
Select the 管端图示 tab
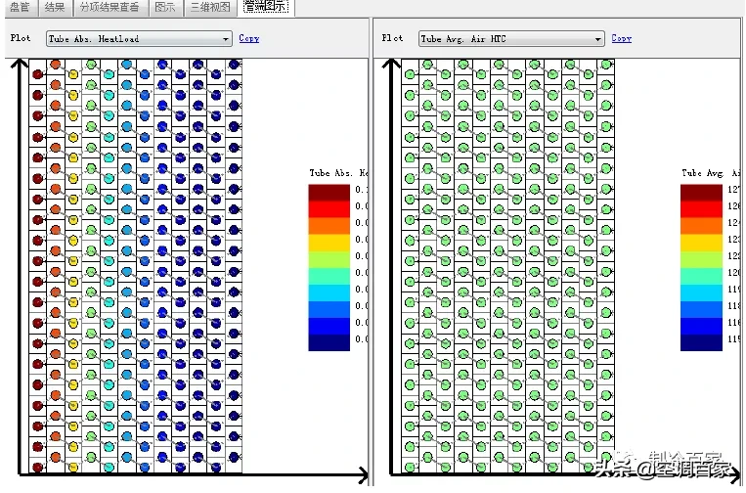(x=266, y=7)
